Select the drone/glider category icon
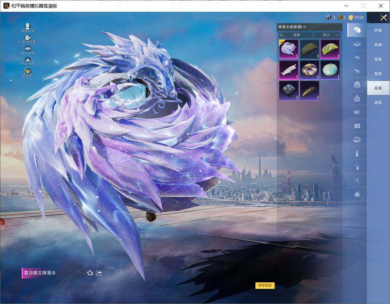Image resolution: width=390 pixels, height=304 pixels. point(357,57)
